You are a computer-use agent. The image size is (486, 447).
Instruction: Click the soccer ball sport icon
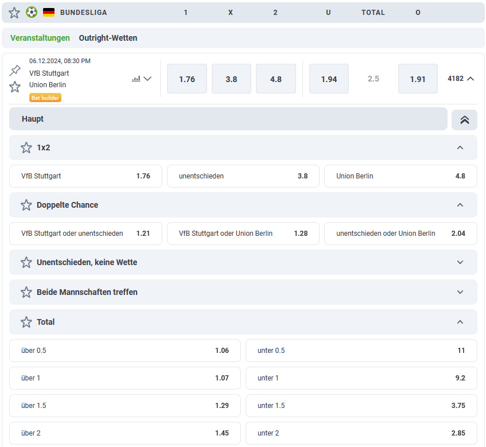[x=32, y=13]
